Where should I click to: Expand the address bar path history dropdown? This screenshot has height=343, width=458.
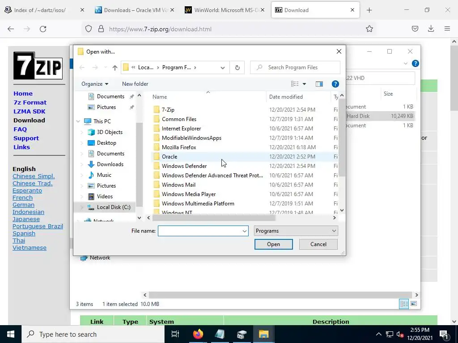[223, 68]
